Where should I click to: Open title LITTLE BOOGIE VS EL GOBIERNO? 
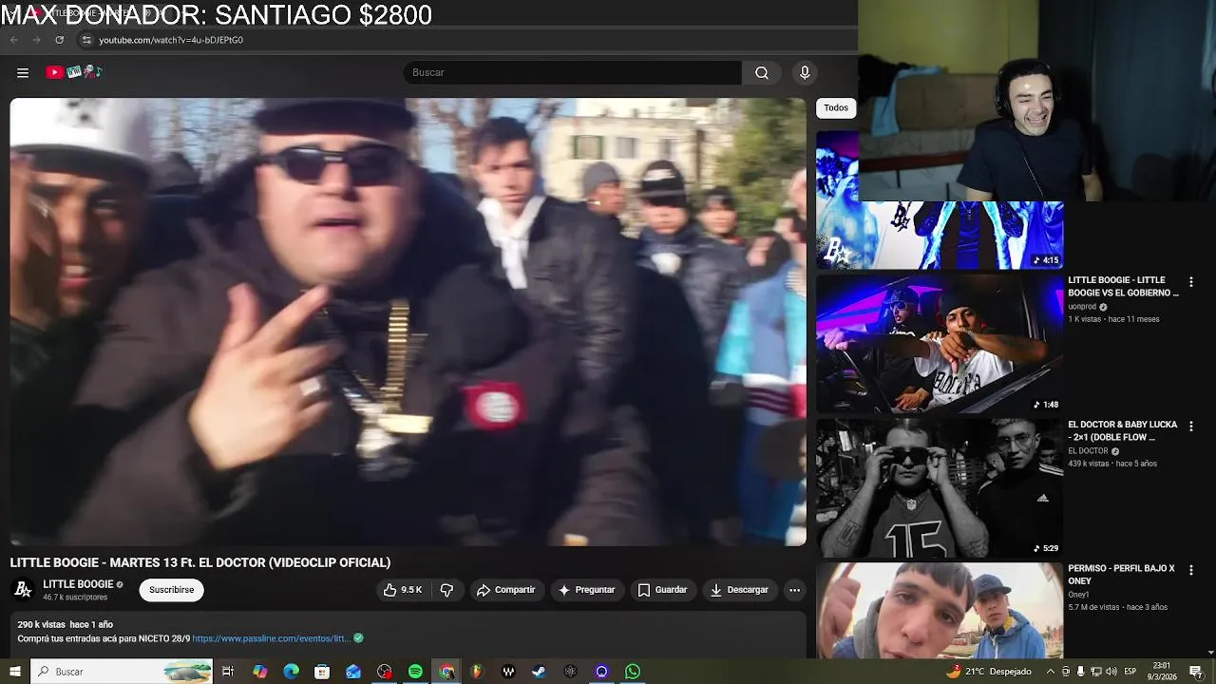(x=1123, y=286)
